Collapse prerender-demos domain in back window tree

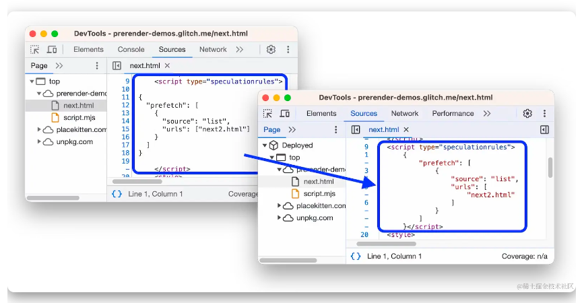pyautogui.click(x=39, y=94)
